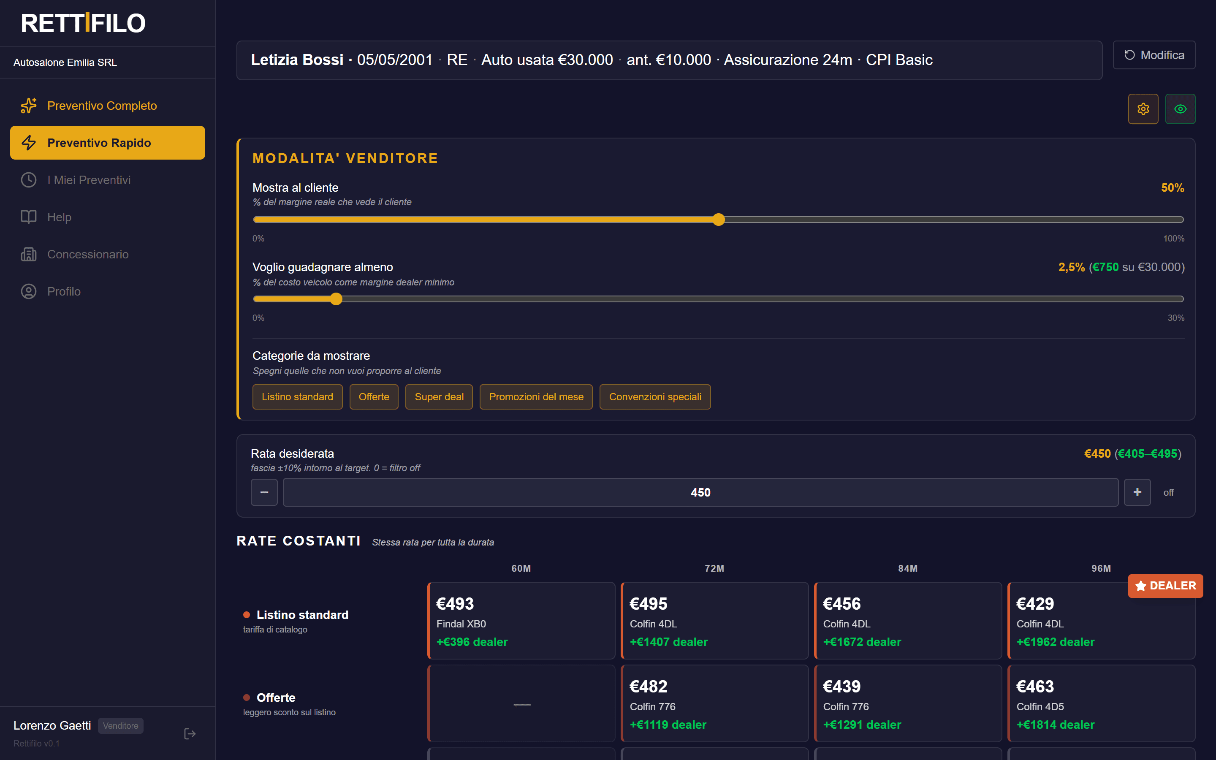
Task: Click the Listino standard row label
Action: click(x=302, y=615)
